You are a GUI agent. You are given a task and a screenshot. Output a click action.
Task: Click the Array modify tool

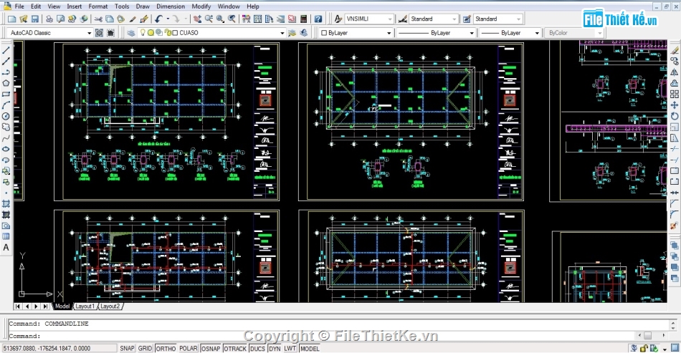[x=675, y=94]
